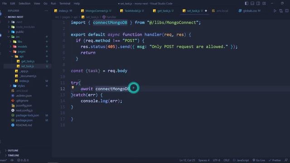
Task: Toggle the bottom panel layout icon
Action: point(252,3)
